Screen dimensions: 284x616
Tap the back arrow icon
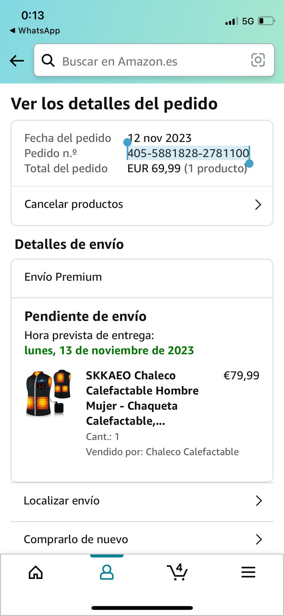pos(17,60)
